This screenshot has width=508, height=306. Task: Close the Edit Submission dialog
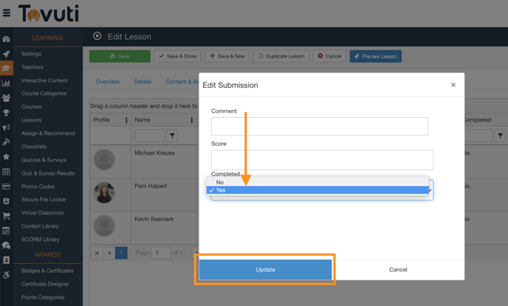click(453, 85)
